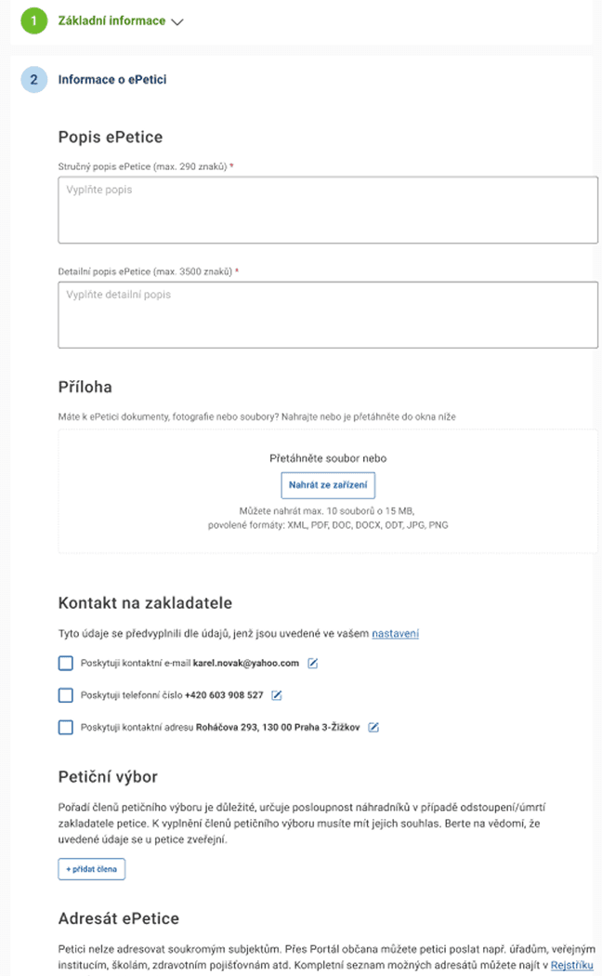
Task: Check 'Poskytuji telefonní číslo'
Action: pos(65,695)
